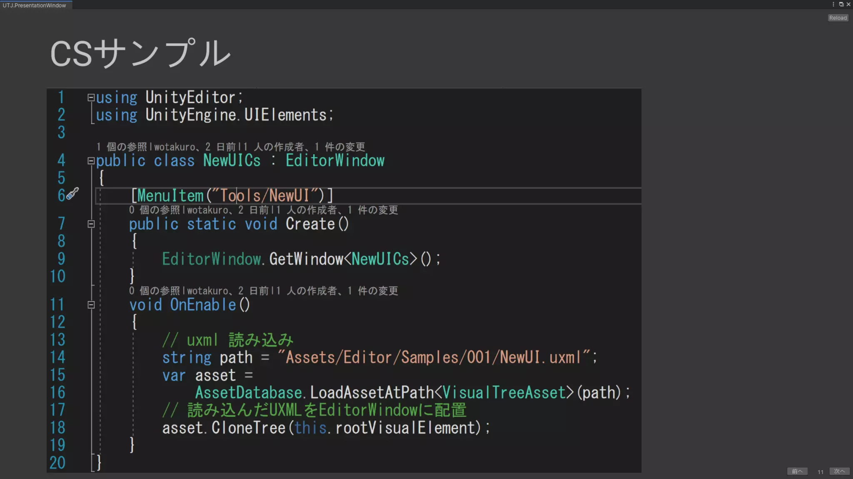Click line number 20 in the gutter
The image size is (853, 479).
57,463
